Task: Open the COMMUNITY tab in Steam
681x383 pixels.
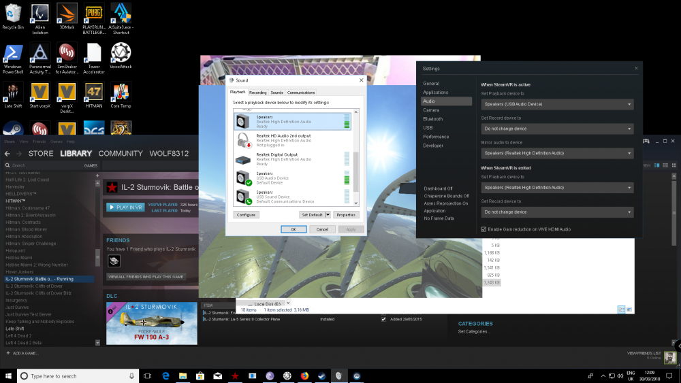Action: click(121, 154)
